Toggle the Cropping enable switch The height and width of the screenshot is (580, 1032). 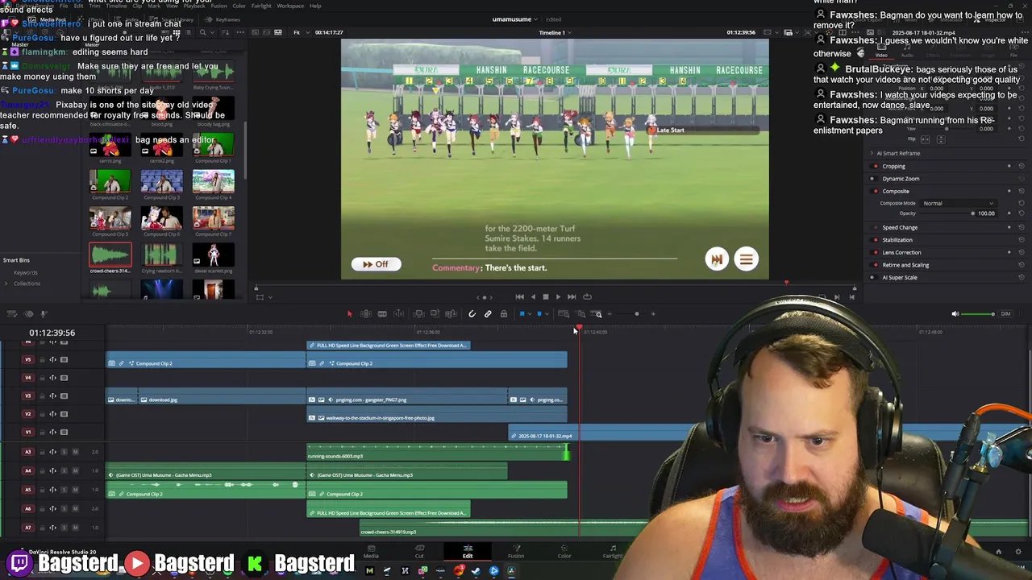click(876, 166)
